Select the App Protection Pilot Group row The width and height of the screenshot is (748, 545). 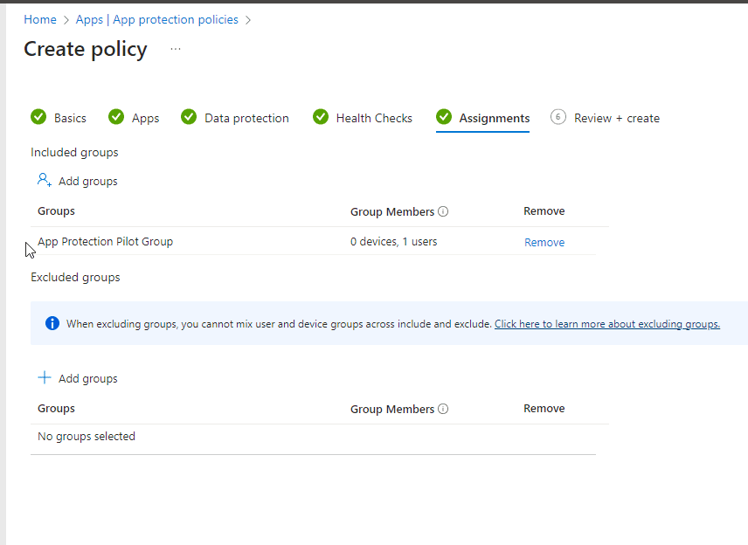[x=105, y=242]
